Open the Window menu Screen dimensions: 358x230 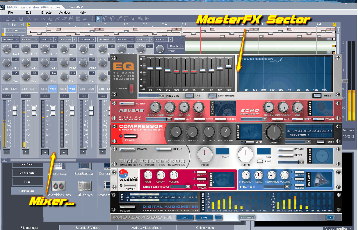point(65,12)
